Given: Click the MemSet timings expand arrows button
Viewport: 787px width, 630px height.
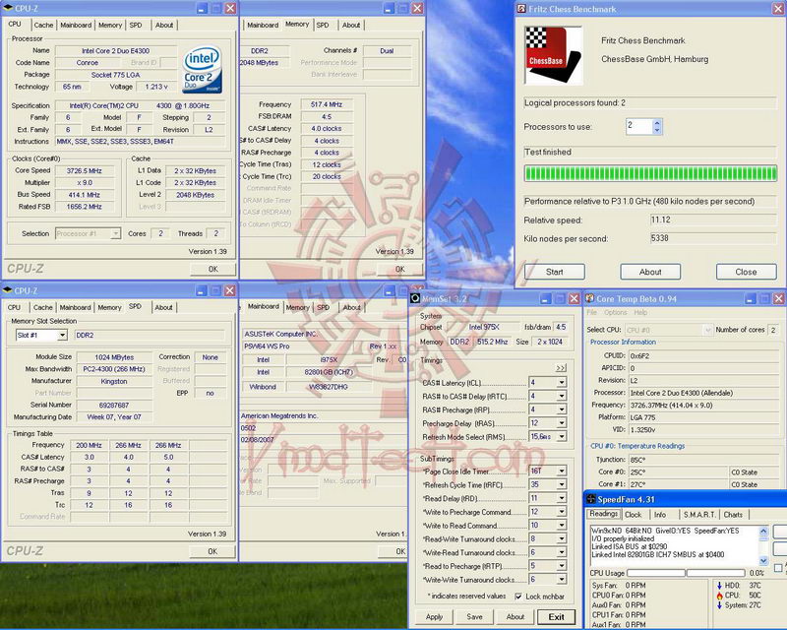Looking at the screenshot, I should click(561, 368).
